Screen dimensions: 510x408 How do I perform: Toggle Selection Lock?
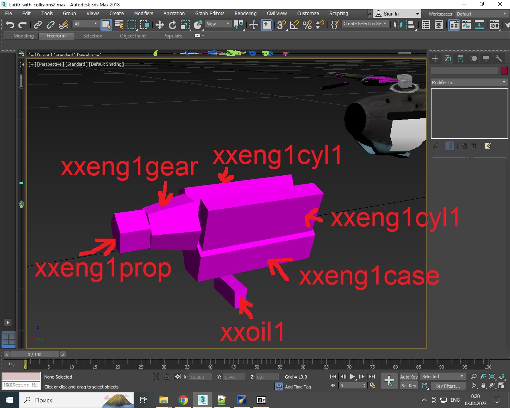click(x=167, y=377)
